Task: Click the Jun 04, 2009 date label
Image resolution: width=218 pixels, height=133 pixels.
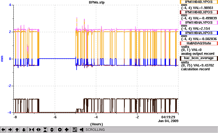Action: 168,121
